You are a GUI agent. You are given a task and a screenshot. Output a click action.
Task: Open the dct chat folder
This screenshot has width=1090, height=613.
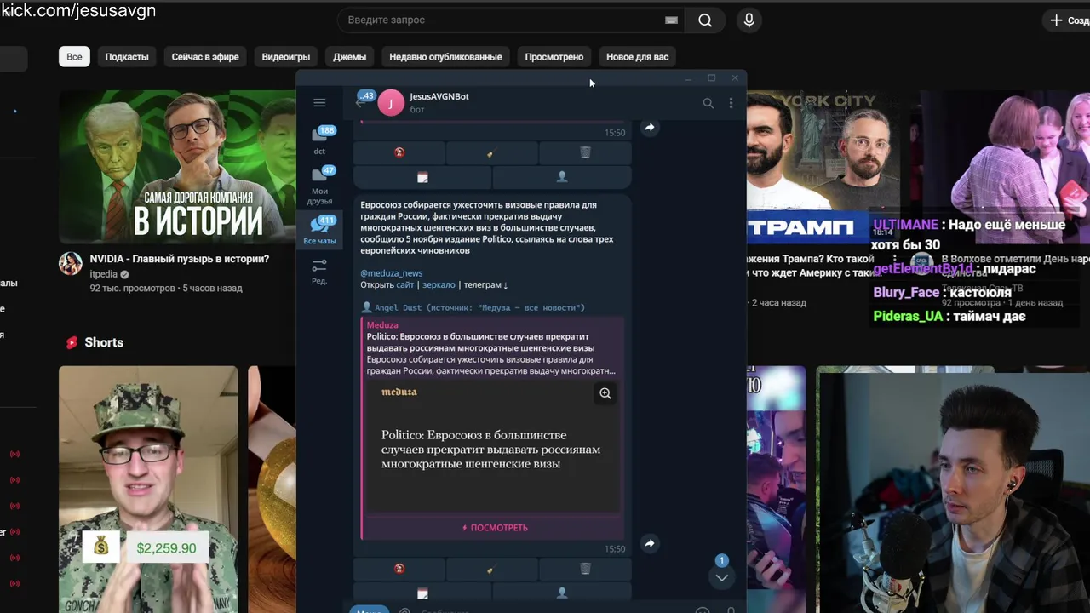click(x=319, y=140)
